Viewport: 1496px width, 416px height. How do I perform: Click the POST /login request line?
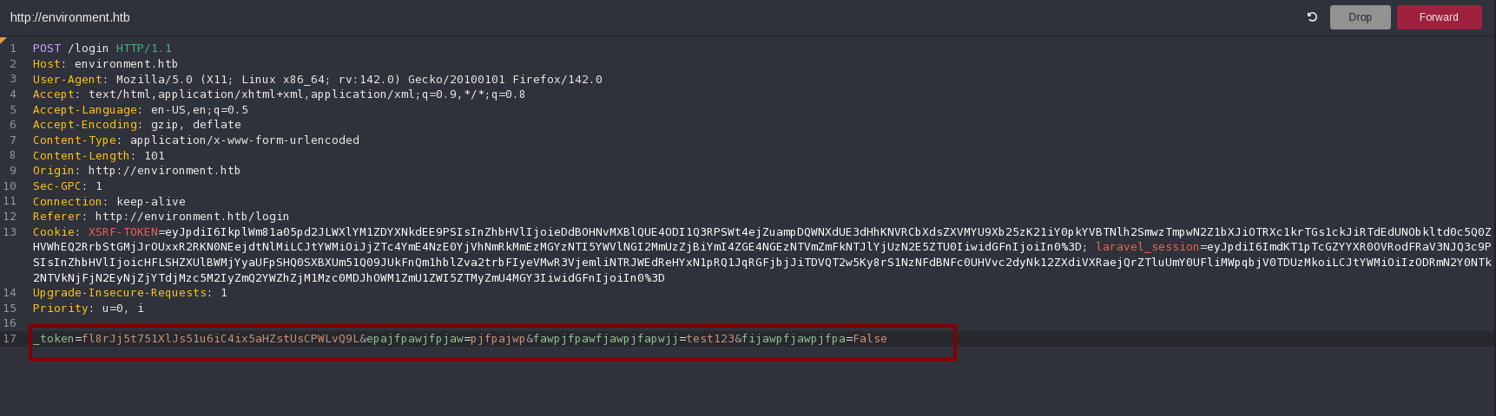tap(102, 49)
